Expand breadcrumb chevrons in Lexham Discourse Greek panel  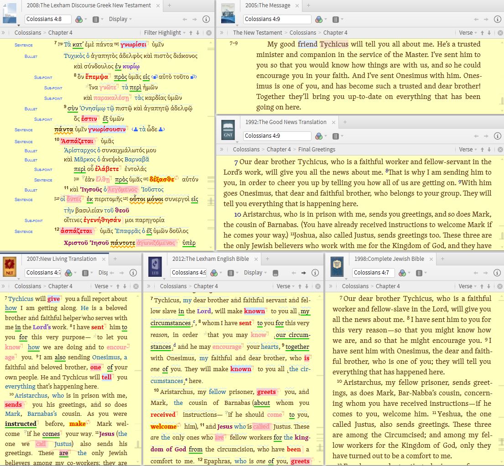[3, 33]
